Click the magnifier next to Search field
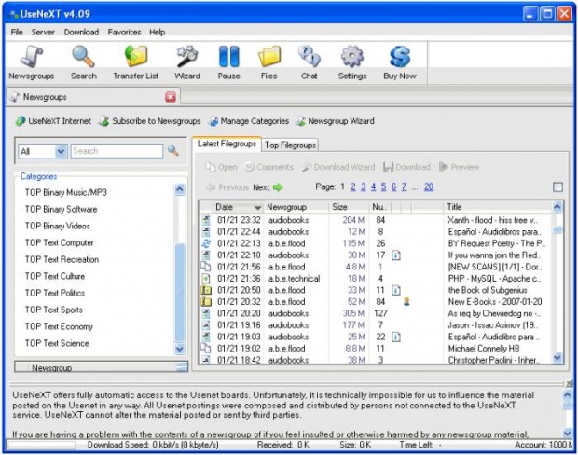 coord(172,150)
